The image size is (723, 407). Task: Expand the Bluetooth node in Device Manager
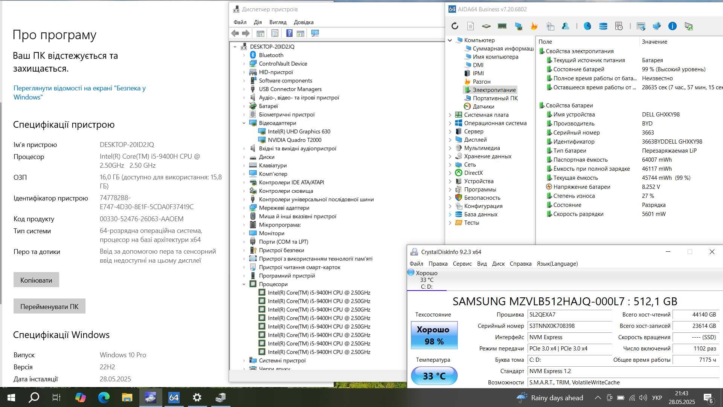point(244,55)
